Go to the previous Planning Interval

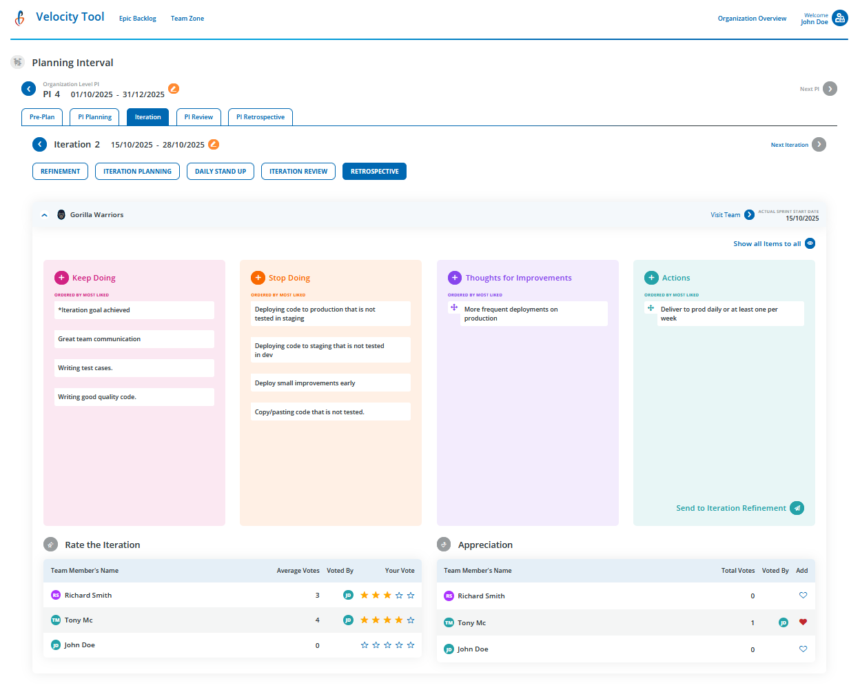(x=29, y=89)
